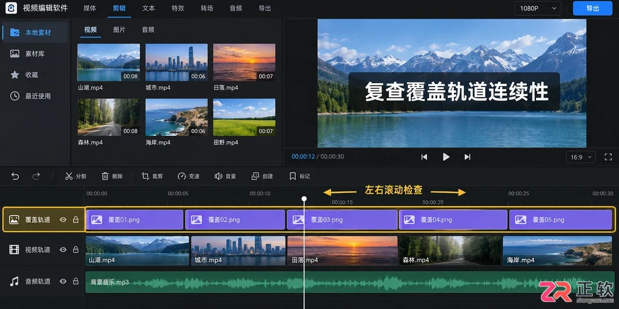Add a 标记 bookmark marker
Viewport: 619px width, 309px height.
tap(300, 177)
